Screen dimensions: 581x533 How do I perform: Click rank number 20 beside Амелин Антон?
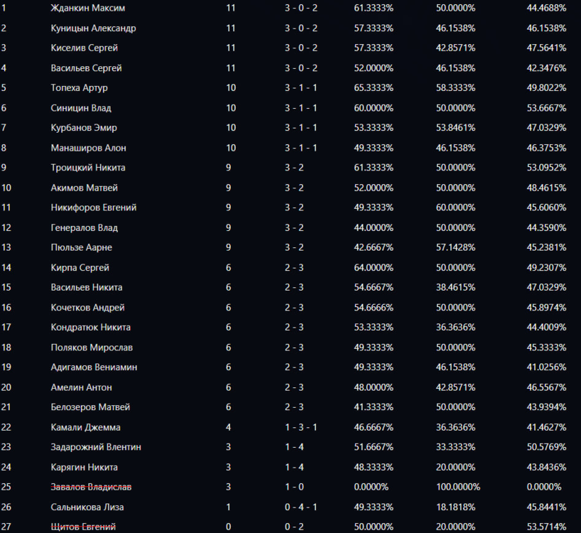point(6,387)
